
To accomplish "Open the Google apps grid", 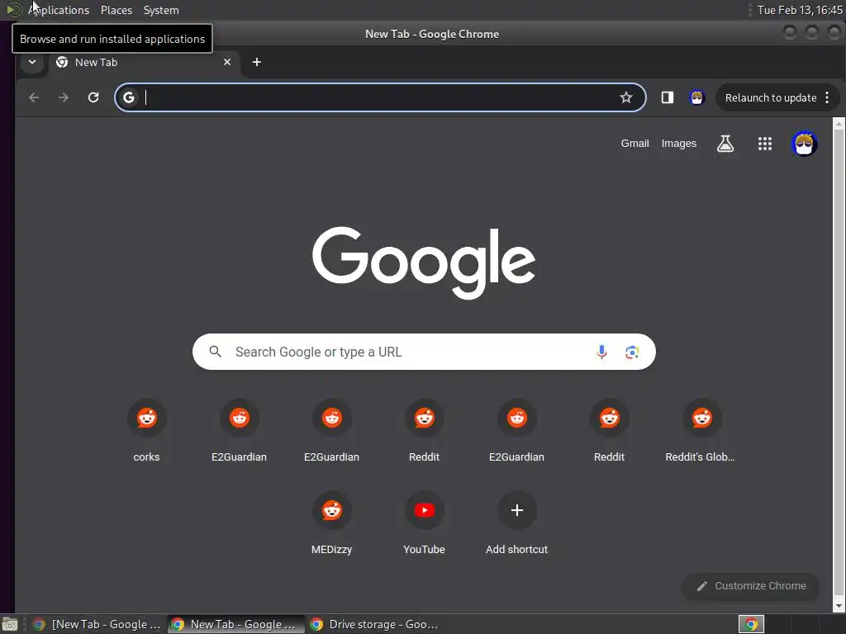I will 764,144.
